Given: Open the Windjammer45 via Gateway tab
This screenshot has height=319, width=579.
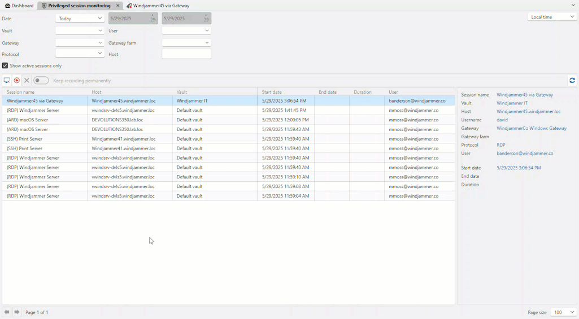Looking at the screenshot, I should tap(158, 6).
